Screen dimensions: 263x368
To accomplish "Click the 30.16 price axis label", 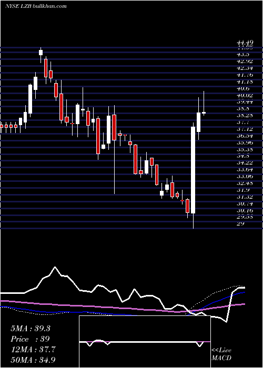I will click(x=245, y=210).
